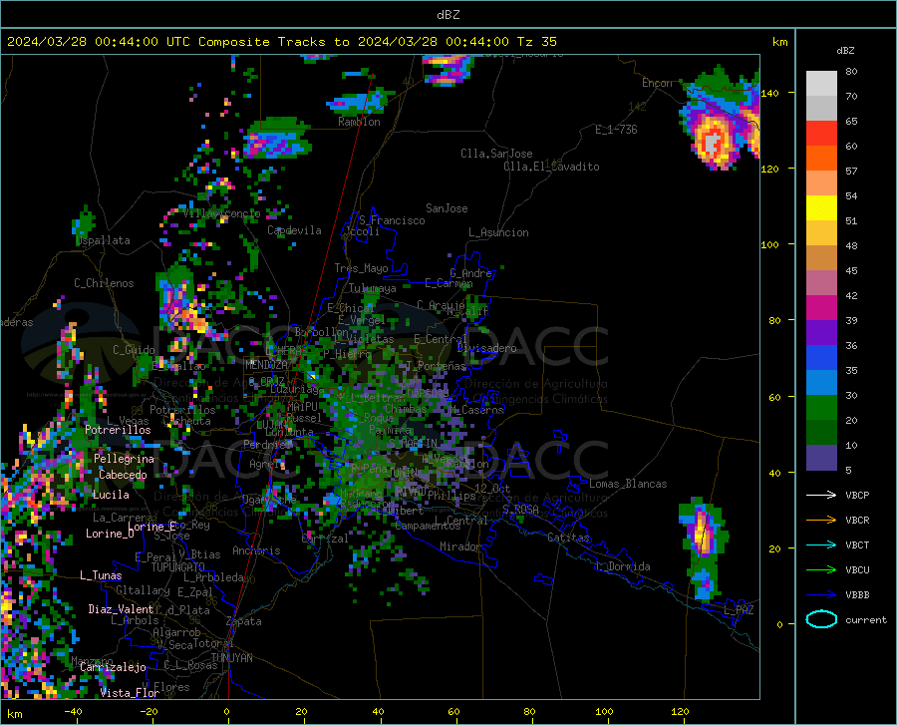The width and height of the screenshot is (897, 725).
Task: Click the orange VBCR arrow in legend
Action: (x=821, y=520)
